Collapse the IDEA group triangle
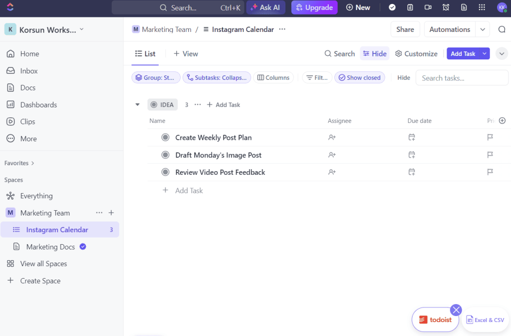 [x=137, y=105]
